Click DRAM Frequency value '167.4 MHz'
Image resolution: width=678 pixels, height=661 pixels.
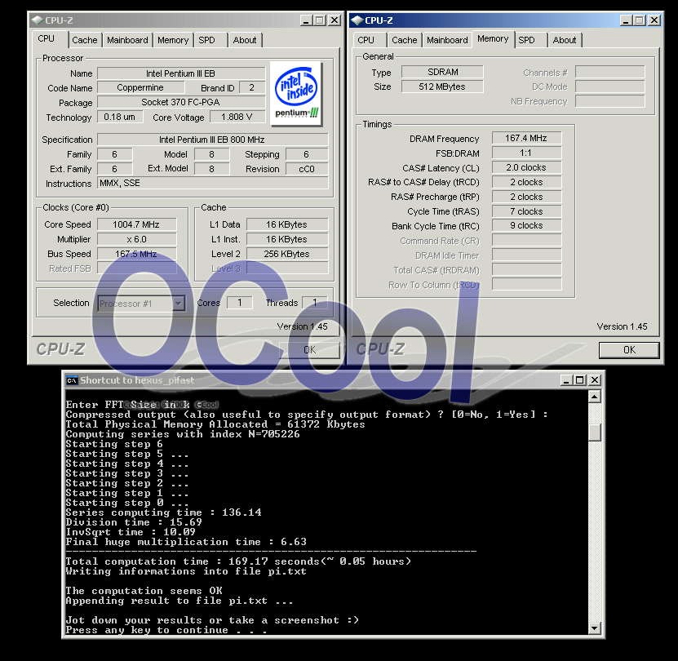pyautogui.click(x=527, y=138)
